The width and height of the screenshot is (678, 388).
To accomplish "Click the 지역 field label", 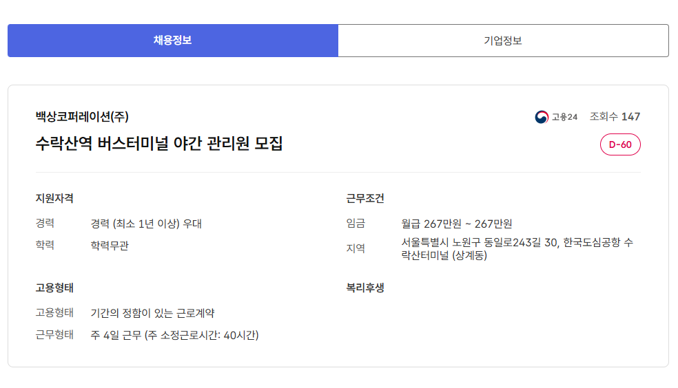I will point(356,248).
